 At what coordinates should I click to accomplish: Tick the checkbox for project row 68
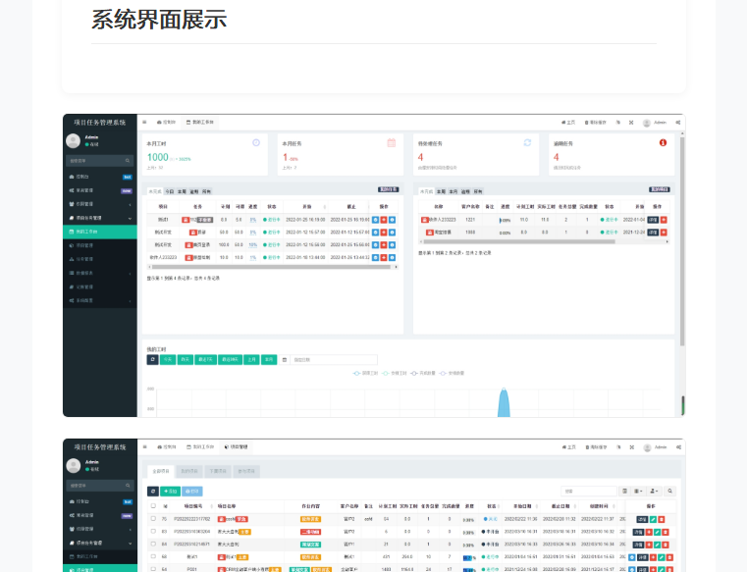[x=153, y=556]
